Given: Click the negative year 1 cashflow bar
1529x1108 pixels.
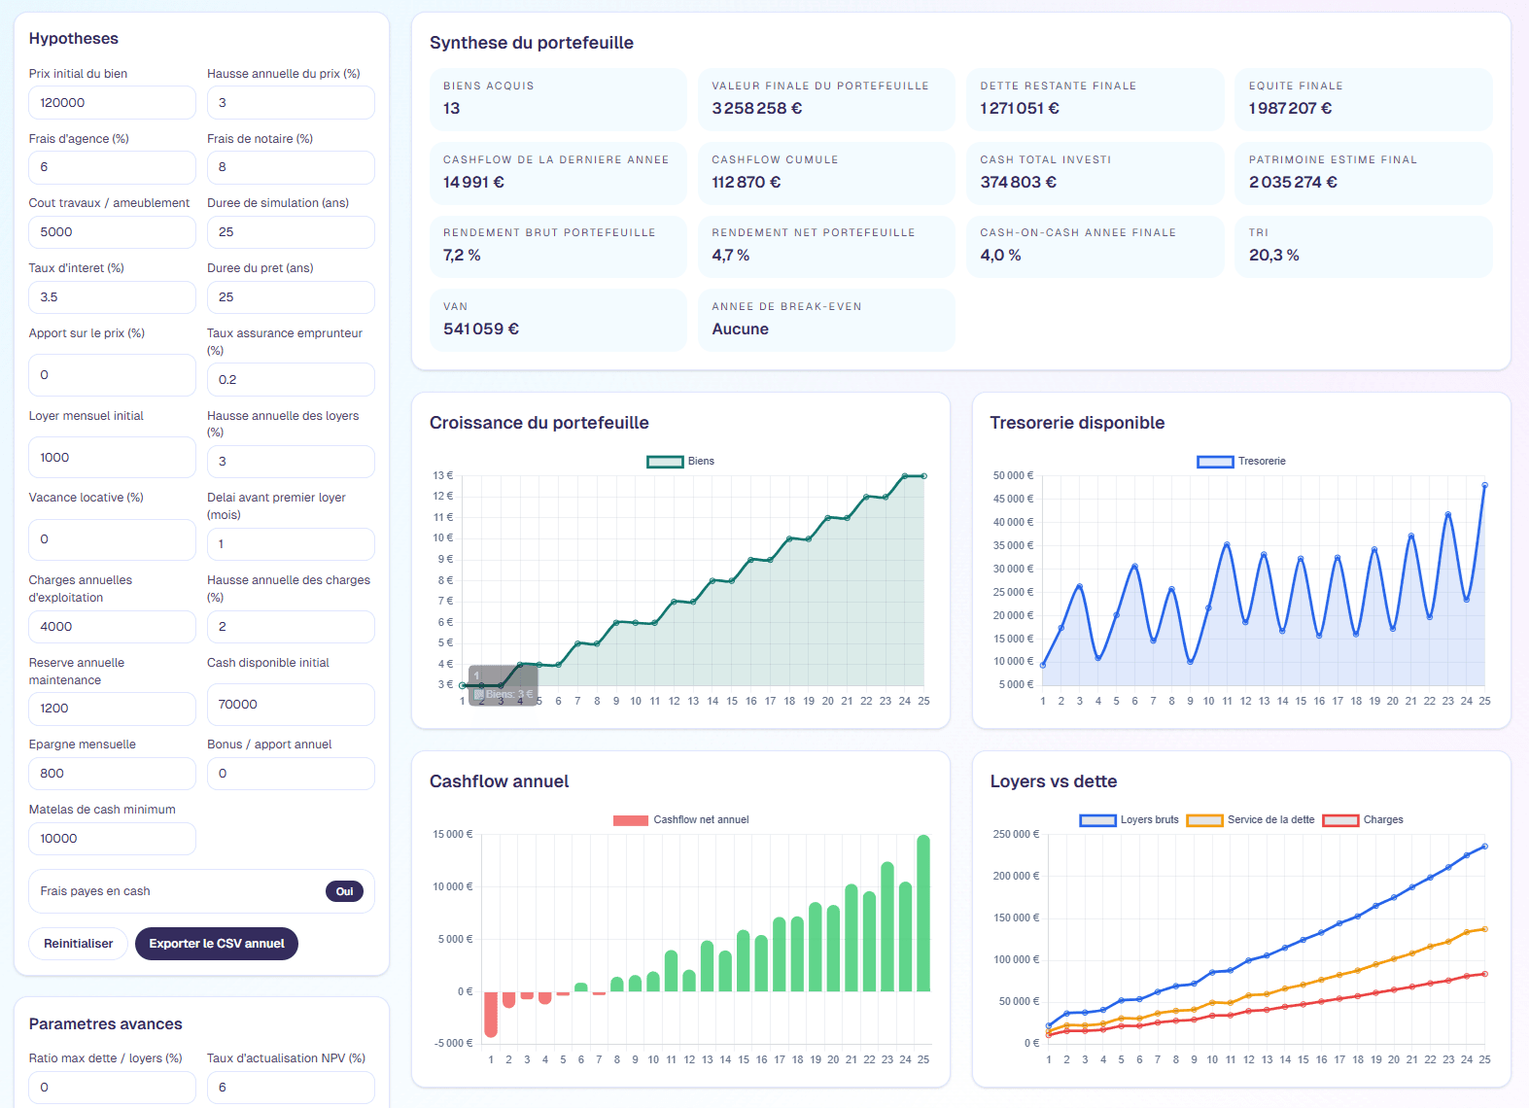Looking at the screenshot, I should tap(491, 1014).
